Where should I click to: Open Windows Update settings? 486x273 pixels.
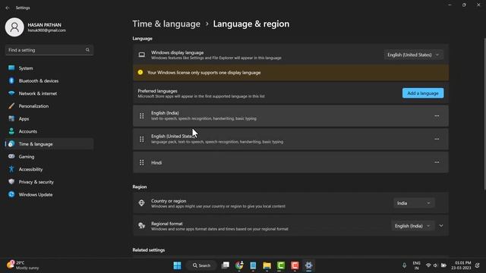point(49,195)
